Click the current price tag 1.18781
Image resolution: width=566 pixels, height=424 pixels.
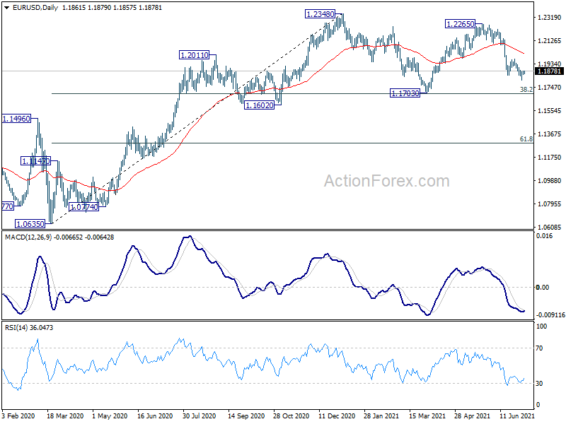point(549,71)
